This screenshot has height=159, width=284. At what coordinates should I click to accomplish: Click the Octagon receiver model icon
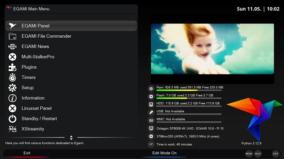(x=151, y=128)
